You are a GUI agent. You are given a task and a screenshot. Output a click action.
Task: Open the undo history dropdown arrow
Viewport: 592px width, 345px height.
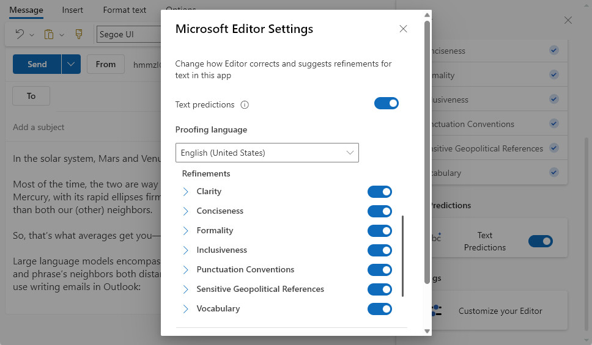click(x=32, y=35)
